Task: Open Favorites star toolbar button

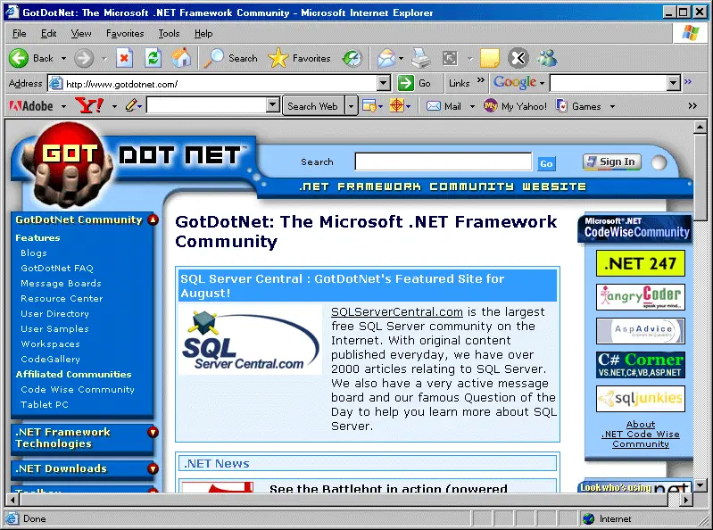Action: point(278,58)
